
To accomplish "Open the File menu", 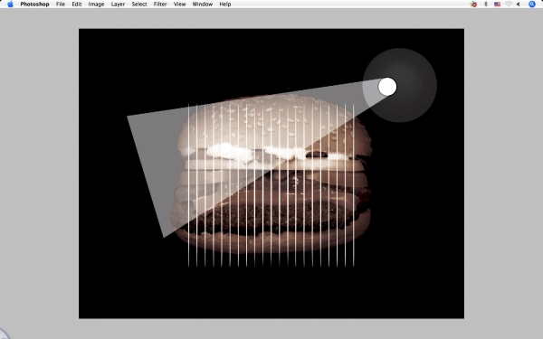I will point(61,5).
